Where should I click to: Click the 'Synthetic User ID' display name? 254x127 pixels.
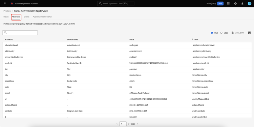[x=74, y=63]
